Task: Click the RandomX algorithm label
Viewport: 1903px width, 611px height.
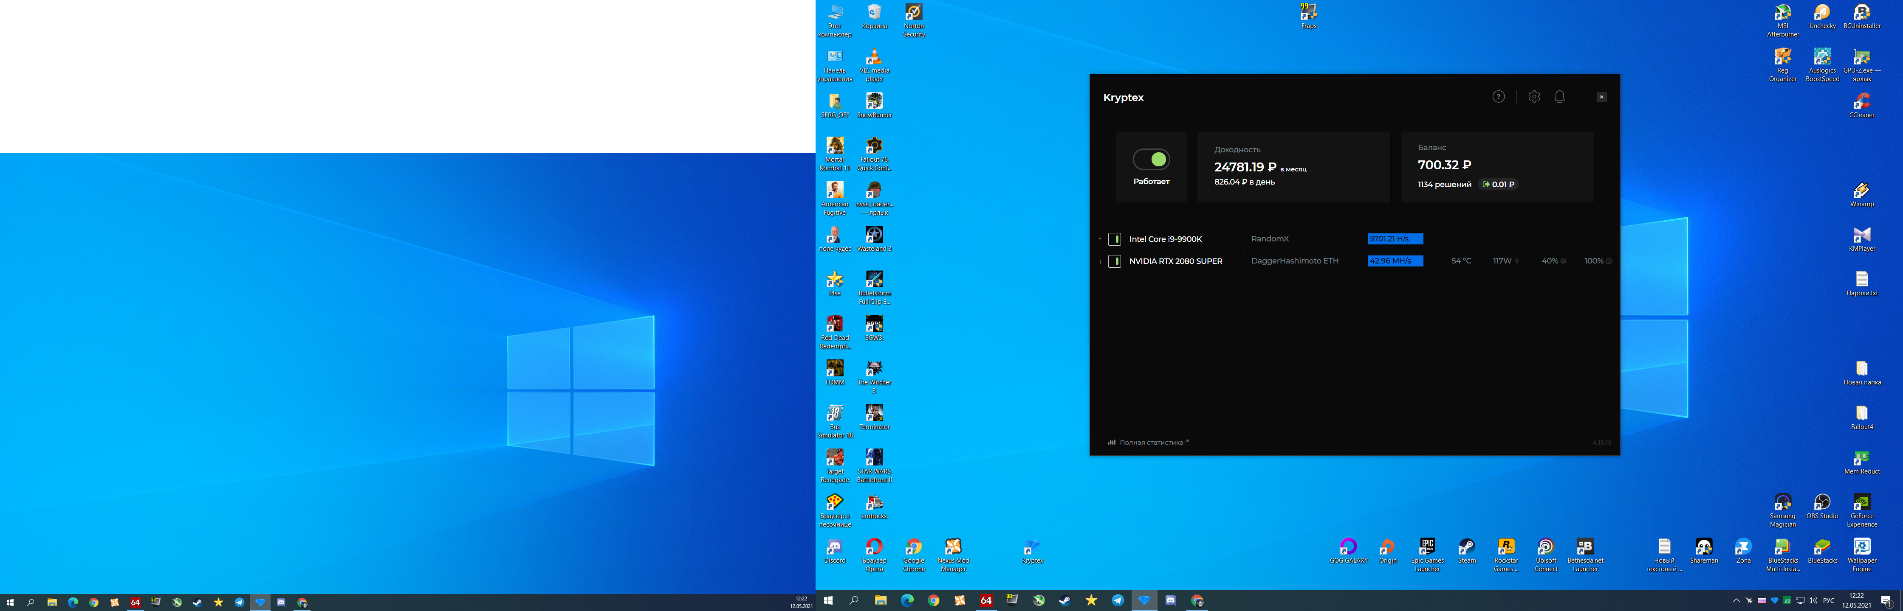Action: point(1269,239)
